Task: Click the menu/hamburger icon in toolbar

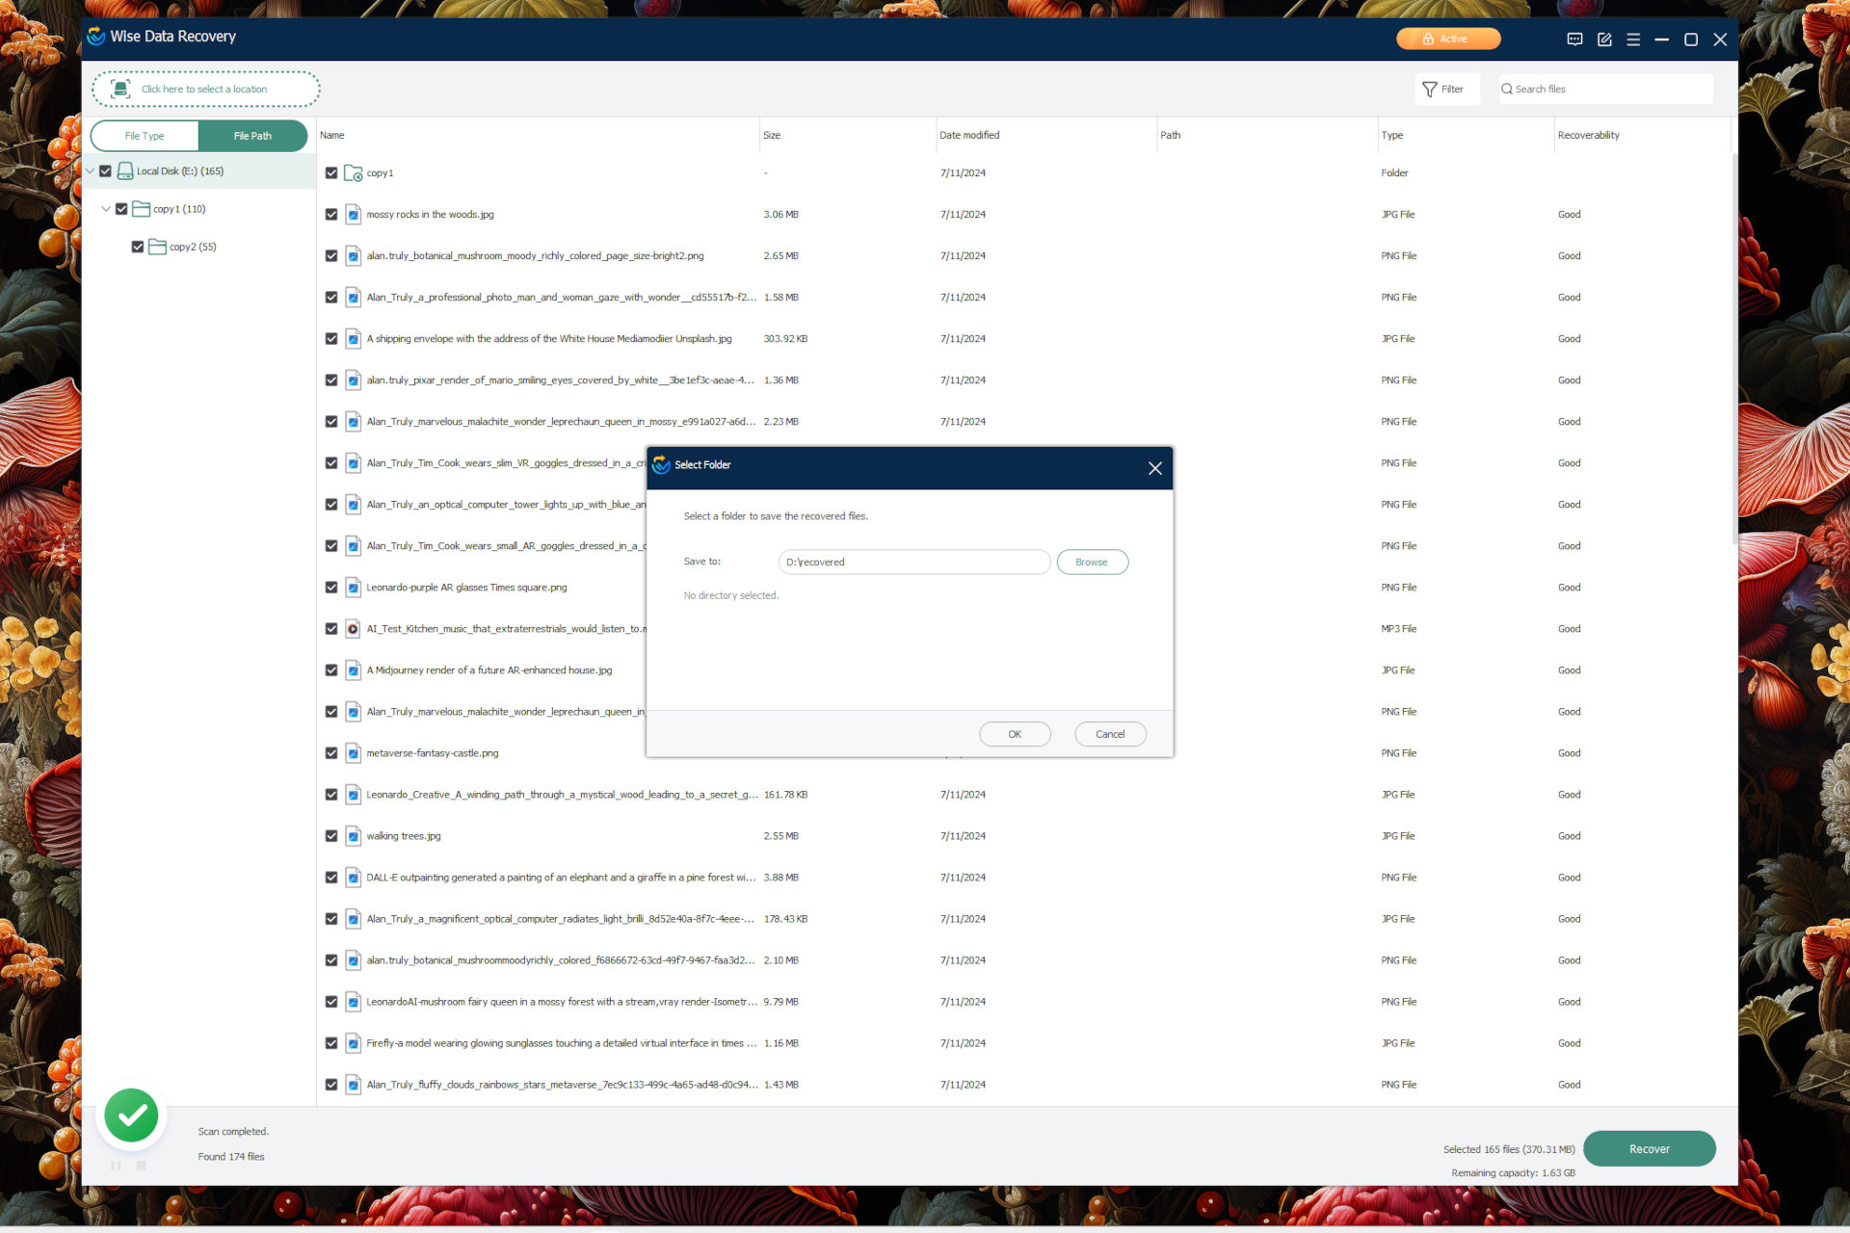Action: 1634,39
